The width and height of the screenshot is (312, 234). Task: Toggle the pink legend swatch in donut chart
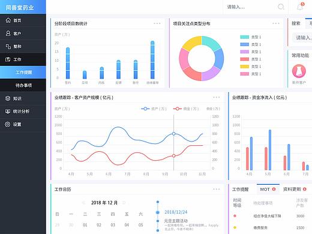pyautogui.click(x=244, y=74)
